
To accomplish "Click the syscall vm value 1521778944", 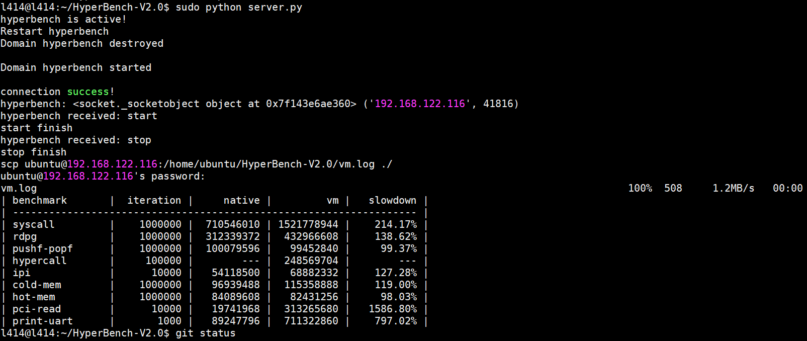I will point(308,224).
